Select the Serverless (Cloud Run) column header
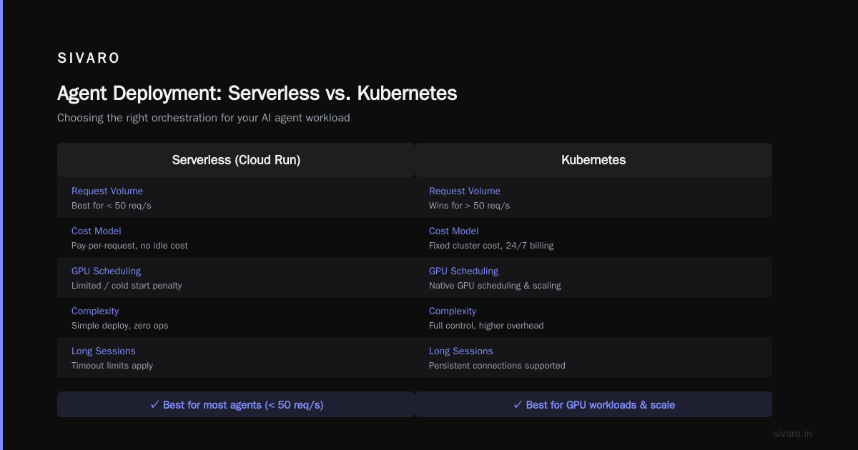 coord(236,160)
